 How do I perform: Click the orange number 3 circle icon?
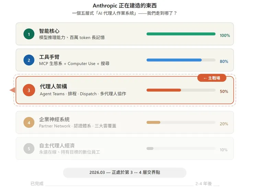[29, 90]
